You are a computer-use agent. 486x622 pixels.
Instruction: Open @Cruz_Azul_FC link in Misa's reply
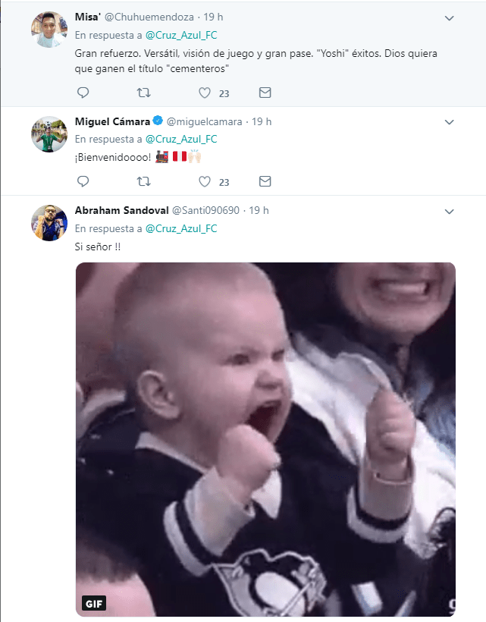pyautogui.click(x=181, y=35)
